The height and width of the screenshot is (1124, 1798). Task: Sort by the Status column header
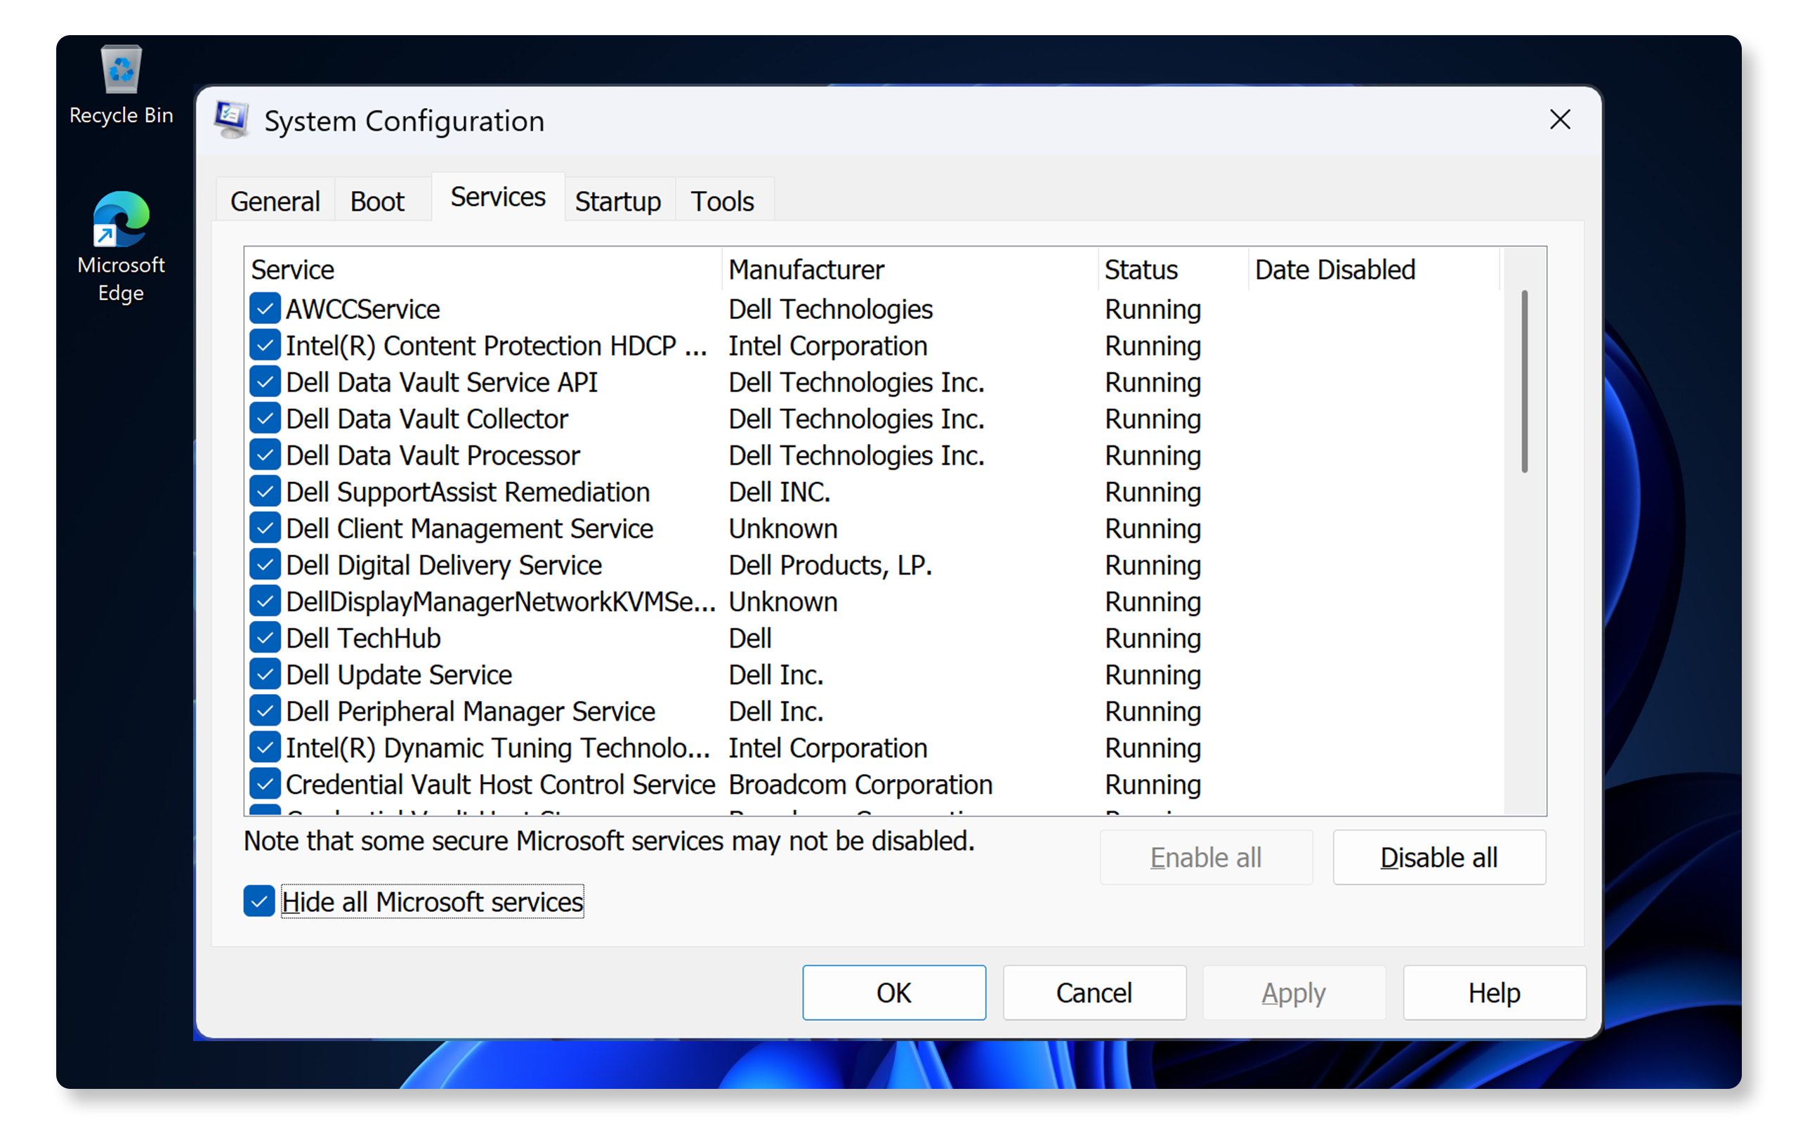1172,269
